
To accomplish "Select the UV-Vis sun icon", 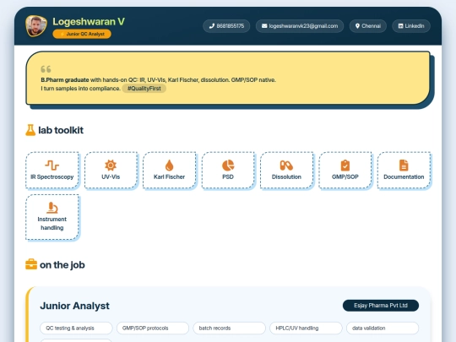I will pyautogui.click(x=111, y=166).
